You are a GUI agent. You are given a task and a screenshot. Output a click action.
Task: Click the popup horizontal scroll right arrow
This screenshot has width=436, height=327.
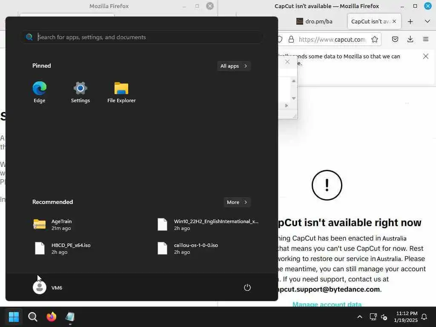coord(287,106)
